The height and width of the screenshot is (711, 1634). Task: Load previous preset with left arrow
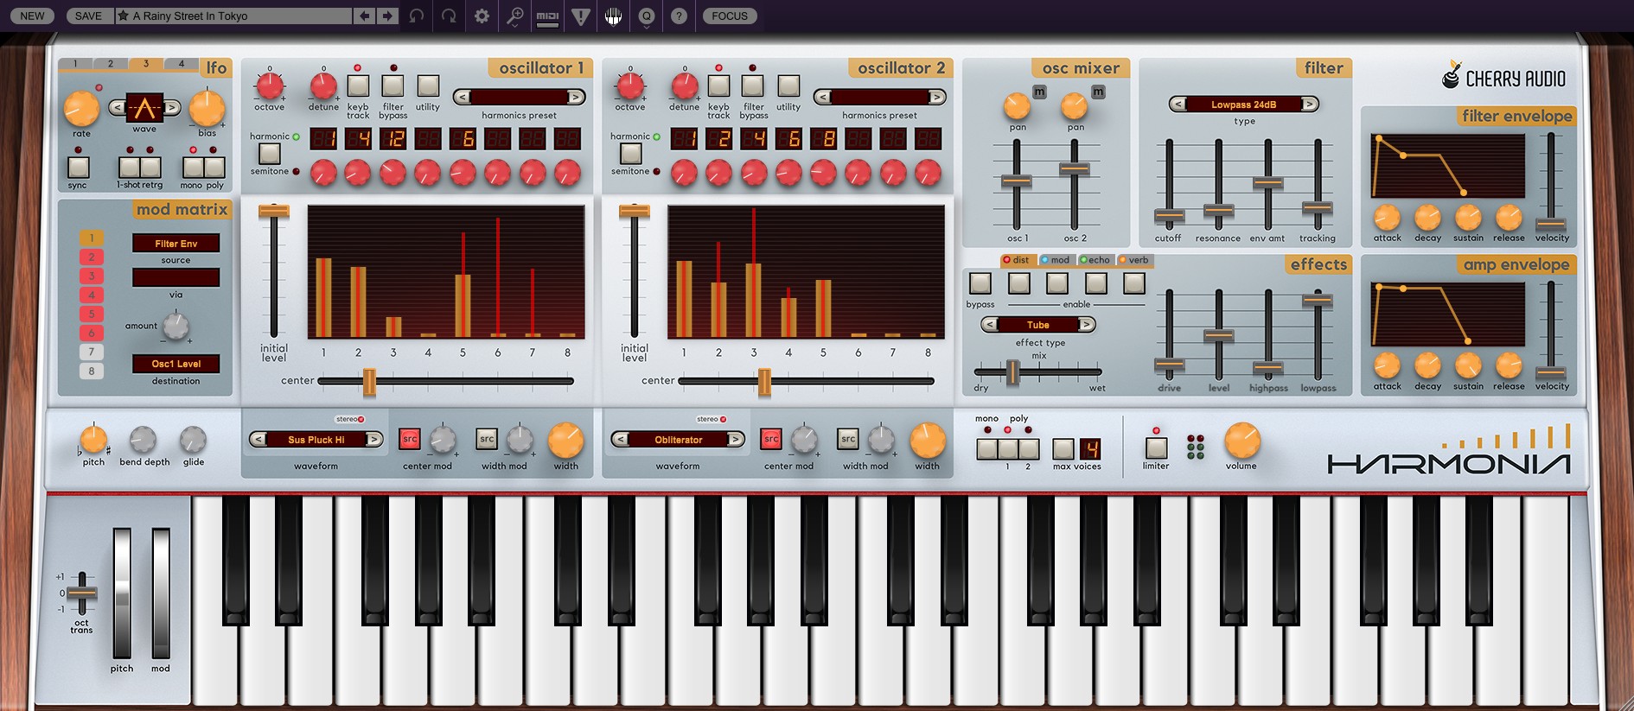[x=365, y=16]
